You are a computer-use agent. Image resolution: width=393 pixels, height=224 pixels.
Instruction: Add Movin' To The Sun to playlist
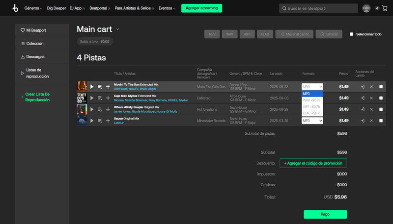pos(108,87)
